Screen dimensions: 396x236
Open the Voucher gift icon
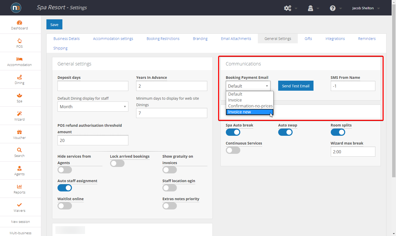[19, 132]
